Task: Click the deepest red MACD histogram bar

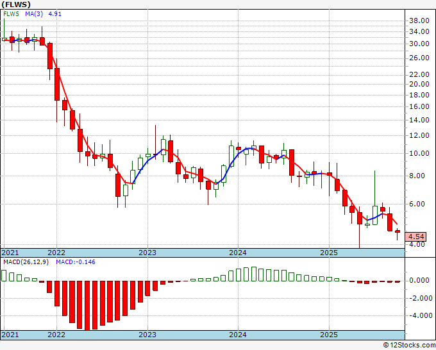Action: pyautogui.click(x=87, y=306)
